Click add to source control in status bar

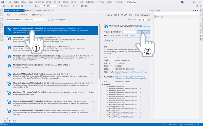point(170,124)
